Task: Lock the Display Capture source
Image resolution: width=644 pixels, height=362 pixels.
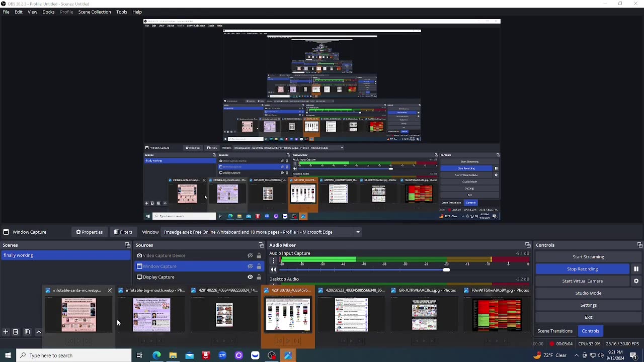Action: (259, 277)
